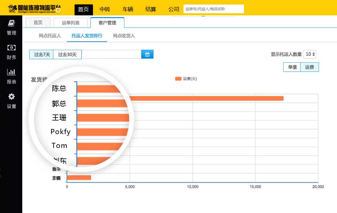Select the 过去30天 time range
This screenshot has width=337, height=213.
pyautogui.click(x=67, y=55)
